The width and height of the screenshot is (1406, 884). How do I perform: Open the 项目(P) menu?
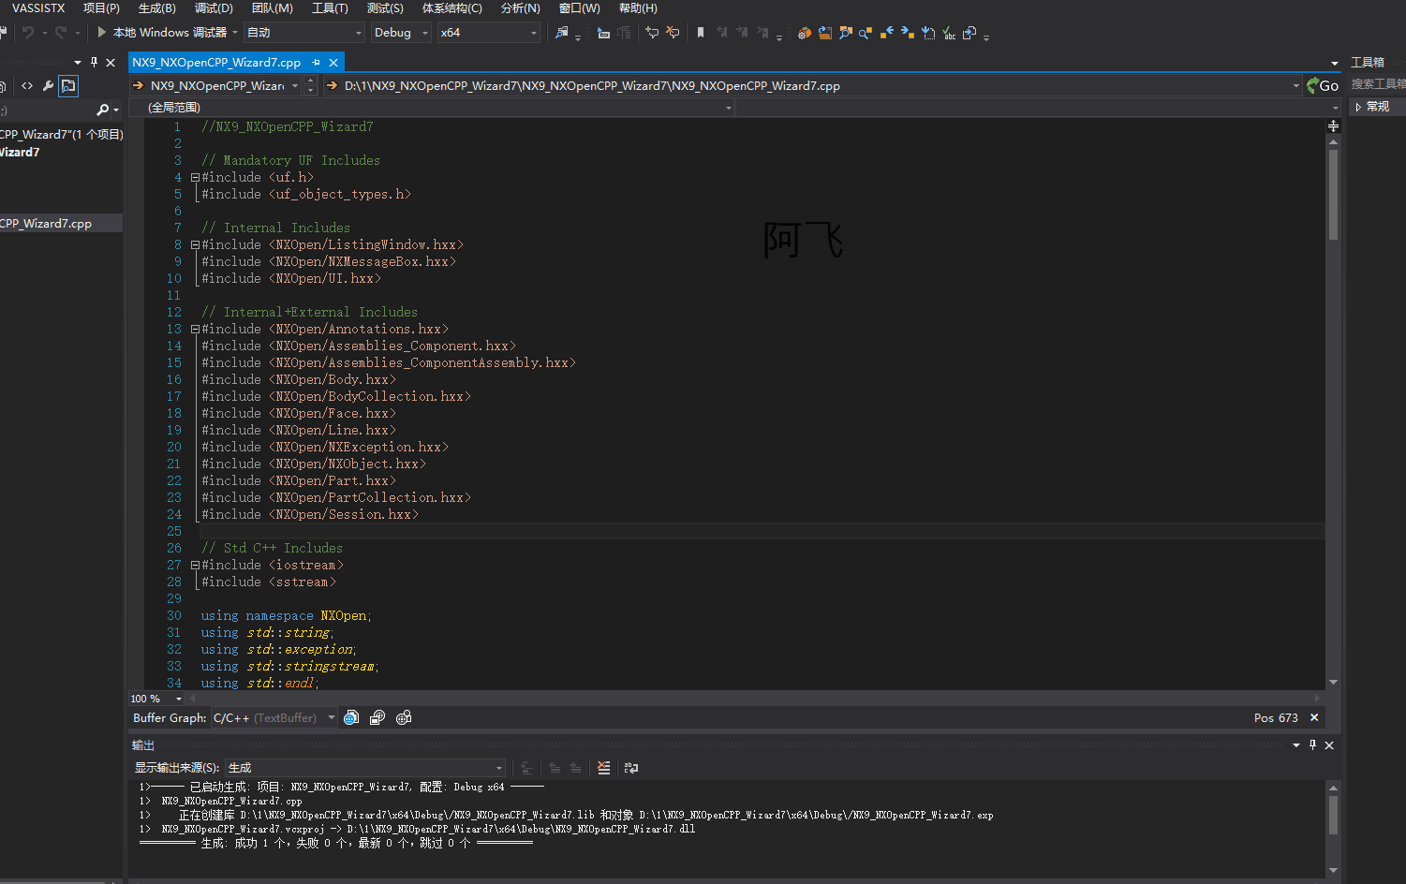(101, 8)
